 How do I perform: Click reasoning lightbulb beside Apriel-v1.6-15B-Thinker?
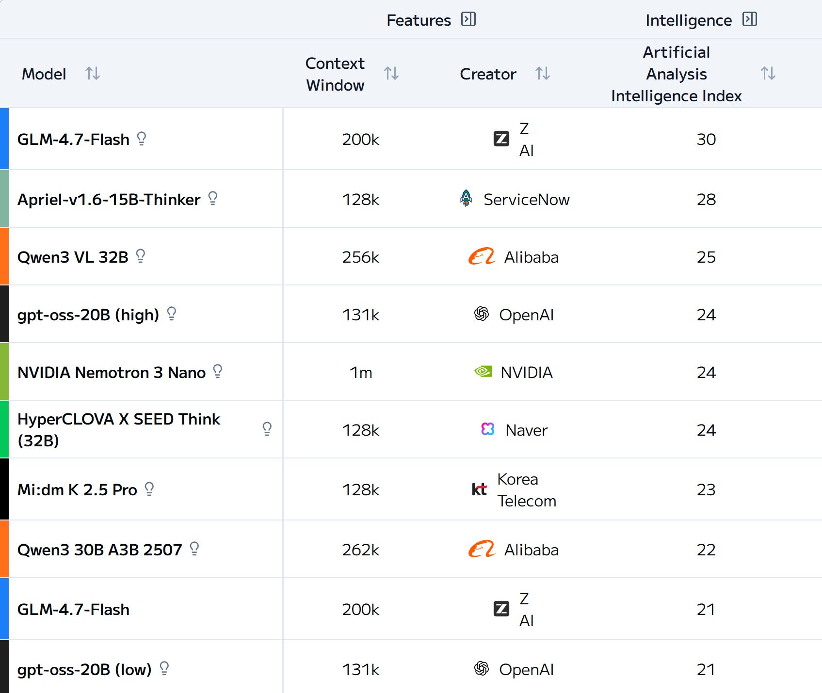point(212,199)
